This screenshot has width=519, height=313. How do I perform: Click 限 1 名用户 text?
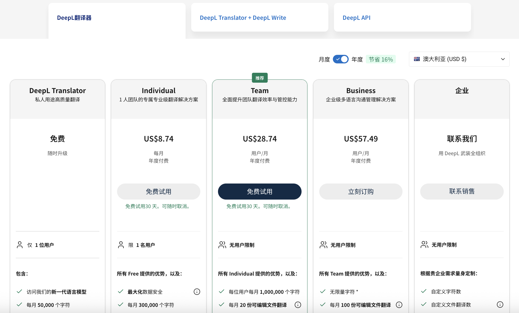point(141,245)
